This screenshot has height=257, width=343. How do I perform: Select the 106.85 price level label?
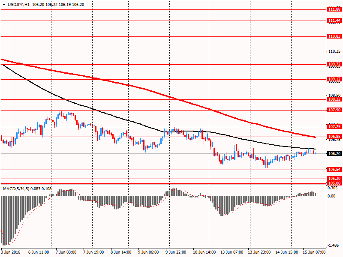click(x=334, y=137)
